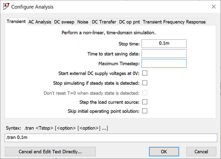This screenshot has height=159, width=221.
Task: Enable Skip initial operating point solution
Action: [144, 111]
